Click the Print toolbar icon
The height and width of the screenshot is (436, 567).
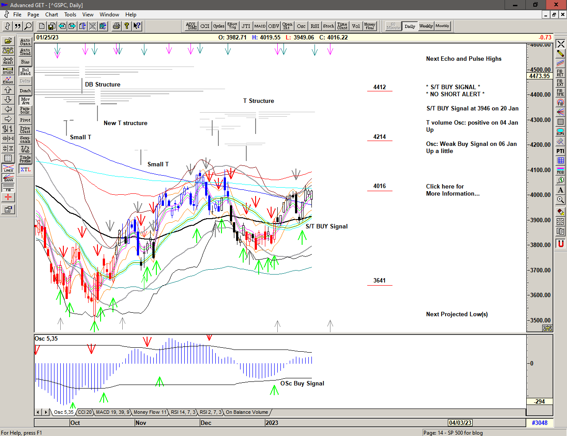tap(116, 26)
